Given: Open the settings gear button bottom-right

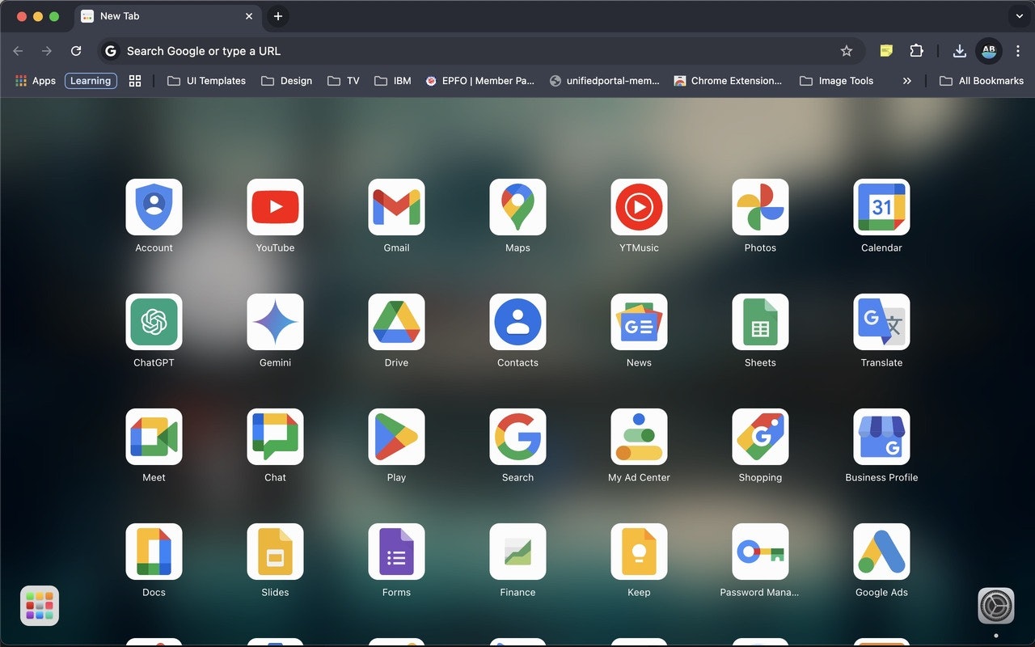Looking at the screenshot, I should 996,606.
